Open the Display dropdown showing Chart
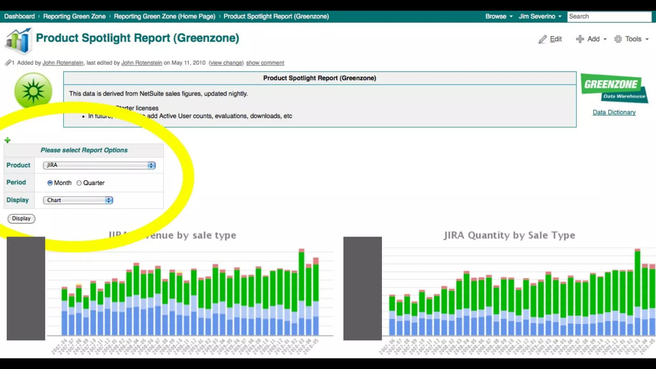Screen dimensions: 656x369 pos(78,200)
